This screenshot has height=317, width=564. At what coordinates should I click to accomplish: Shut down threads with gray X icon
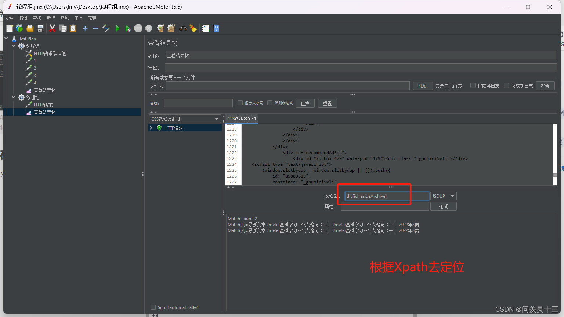pyautogui.click(x=149, y=28)
